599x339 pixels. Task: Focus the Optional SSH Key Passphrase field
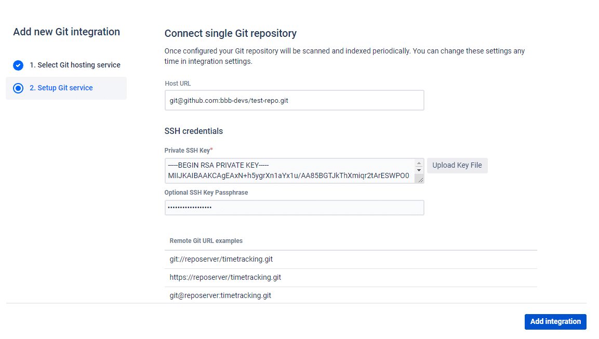pos(294,208)
